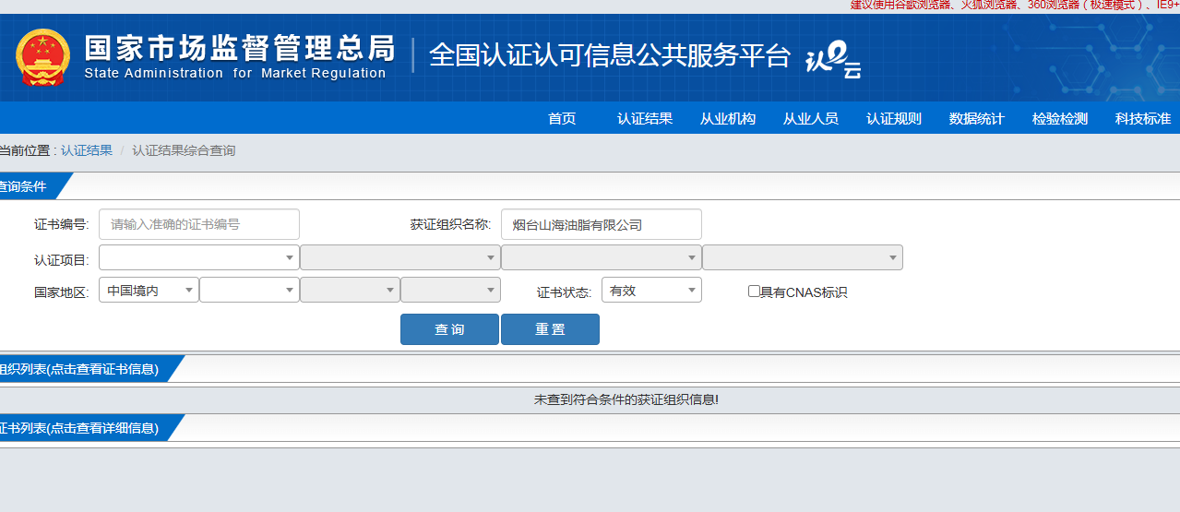The image size is (1180, 512).
Task: Click the 证书编号 label
Action: [61, 224]
